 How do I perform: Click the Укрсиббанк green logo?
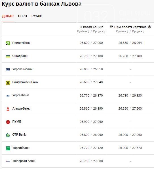(8, 148)
